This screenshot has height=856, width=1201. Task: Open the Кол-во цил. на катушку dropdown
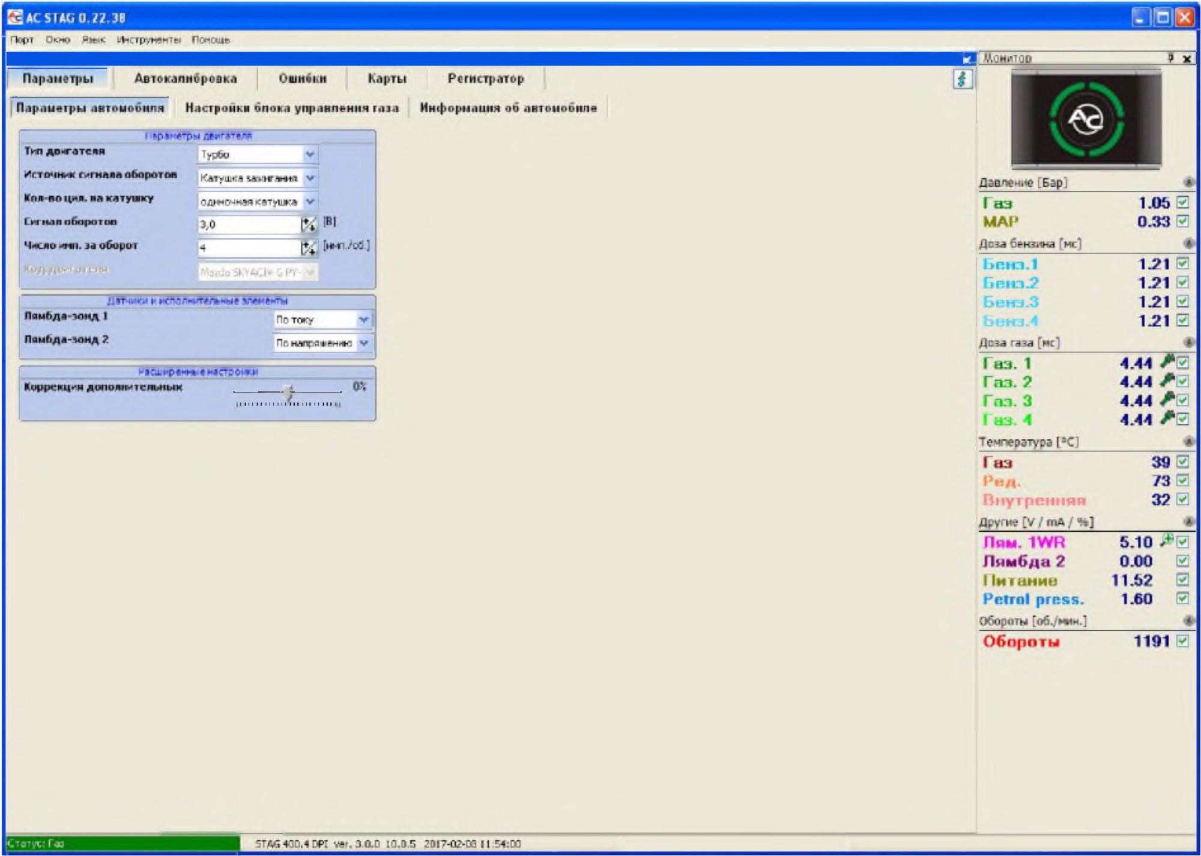point(310,201)
